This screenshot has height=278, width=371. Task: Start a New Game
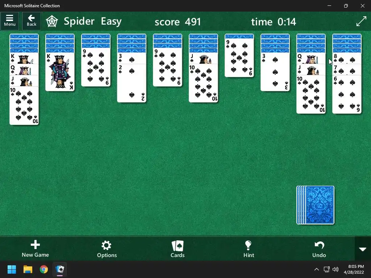35,249
